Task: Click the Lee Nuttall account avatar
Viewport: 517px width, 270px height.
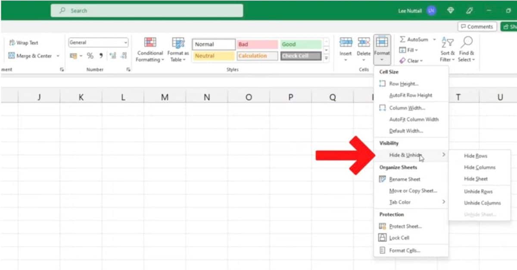Action: point(431,11)
